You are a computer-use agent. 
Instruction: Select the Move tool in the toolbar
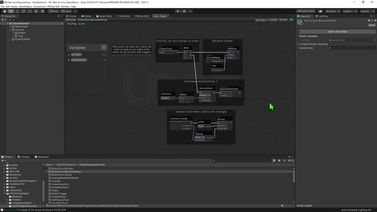pyautogui.click(x=11, y=11)
